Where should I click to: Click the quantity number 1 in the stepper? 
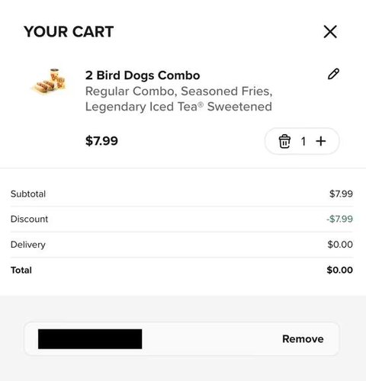(303, 142)
